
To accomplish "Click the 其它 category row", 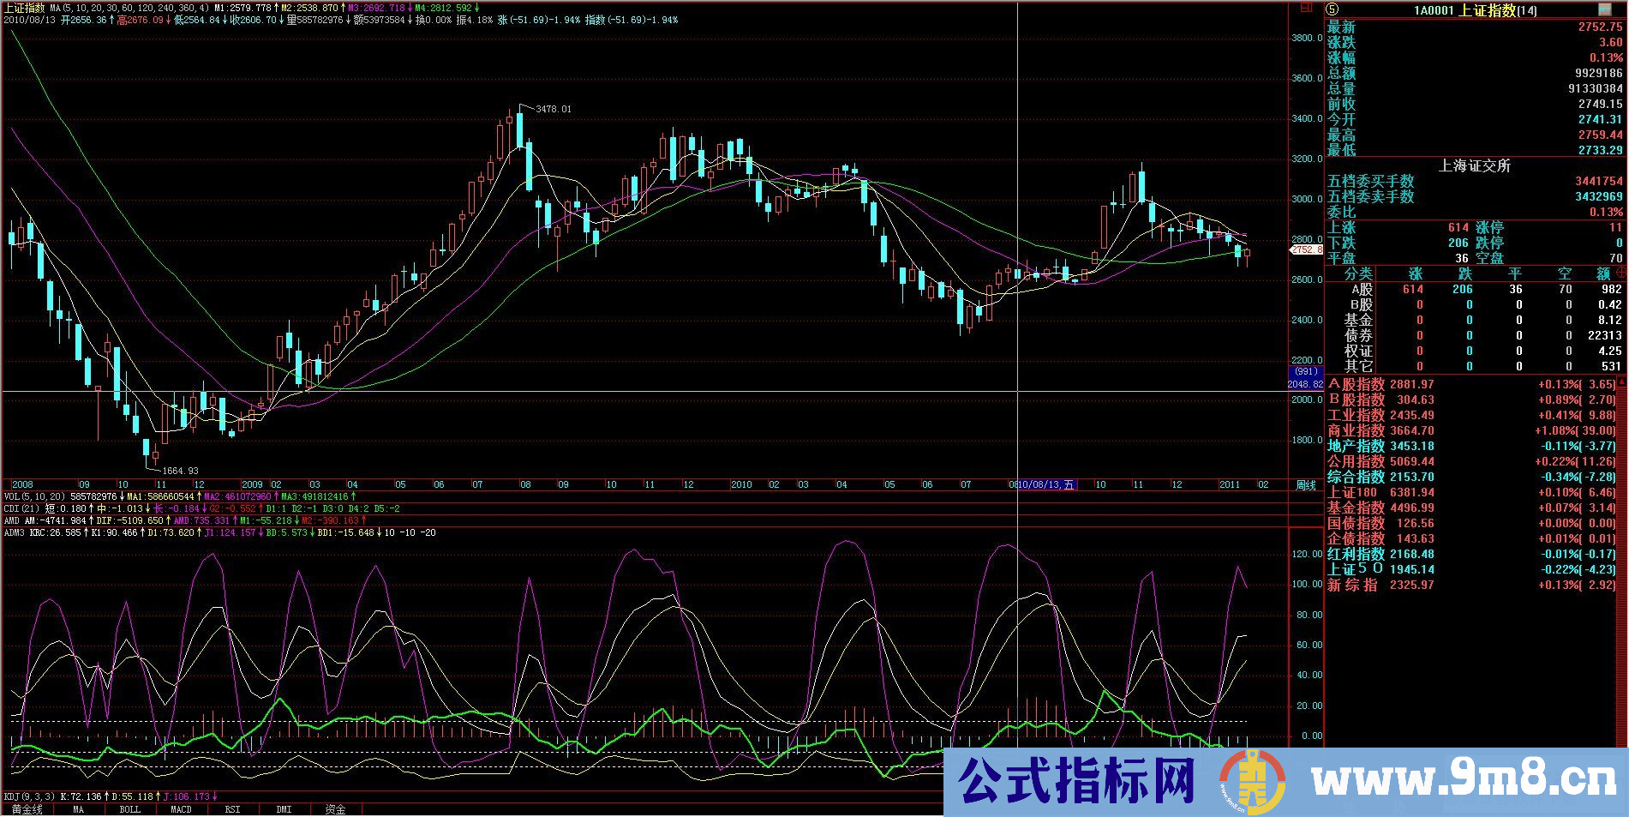I will click(1474, 367).
